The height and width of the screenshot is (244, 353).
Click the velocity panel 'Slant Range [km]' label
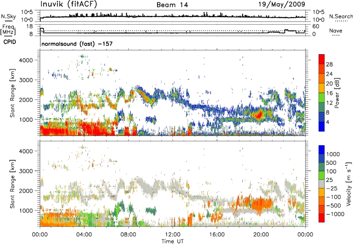coord(12,184)
